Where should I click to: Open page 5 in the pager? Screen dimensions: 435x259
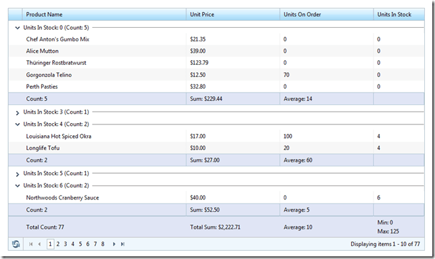80,244
